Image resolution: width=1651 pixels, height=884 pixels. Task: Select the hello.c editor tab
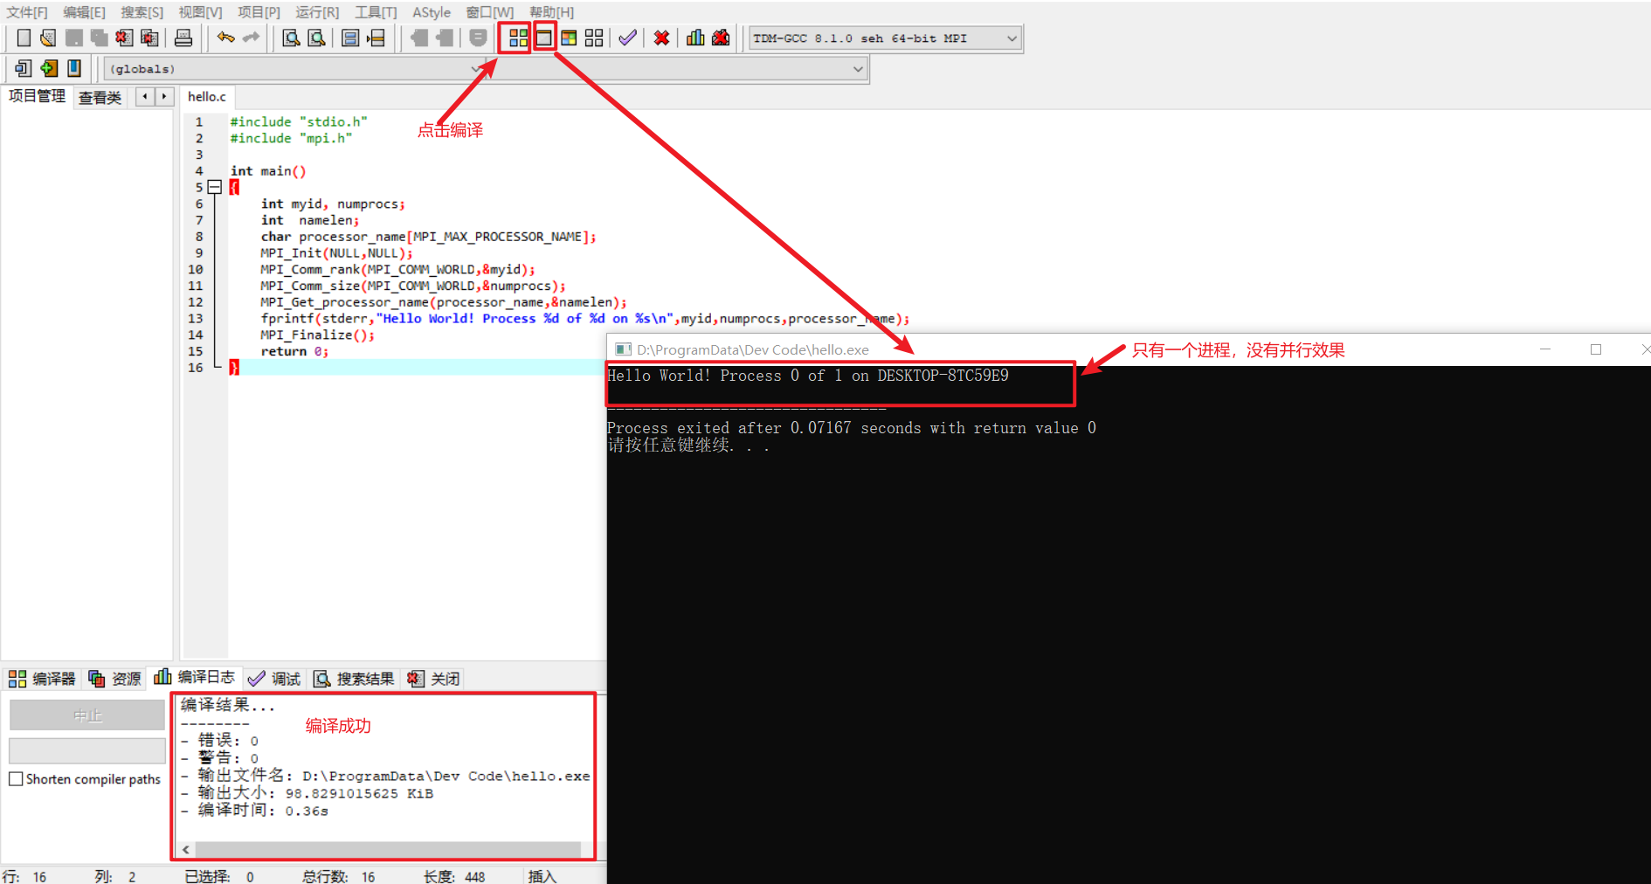tap(206, 97)
